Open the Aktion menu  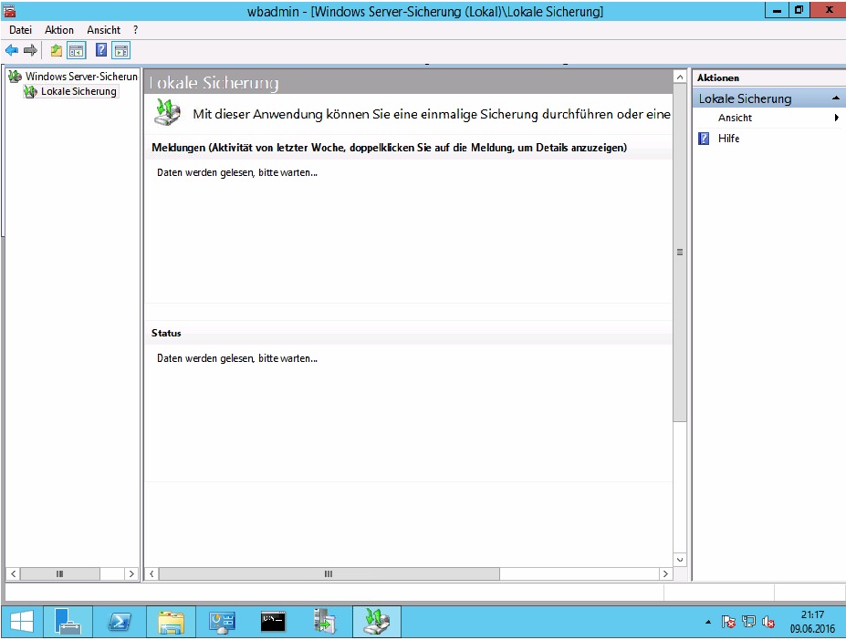point(58,30)
